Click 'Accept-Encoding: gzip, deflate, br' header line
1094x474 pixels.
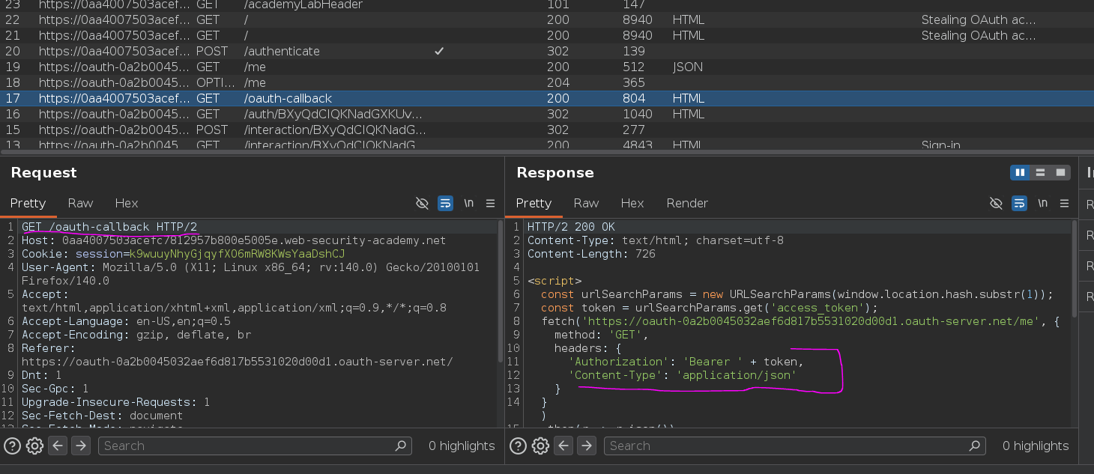(137, 335)
